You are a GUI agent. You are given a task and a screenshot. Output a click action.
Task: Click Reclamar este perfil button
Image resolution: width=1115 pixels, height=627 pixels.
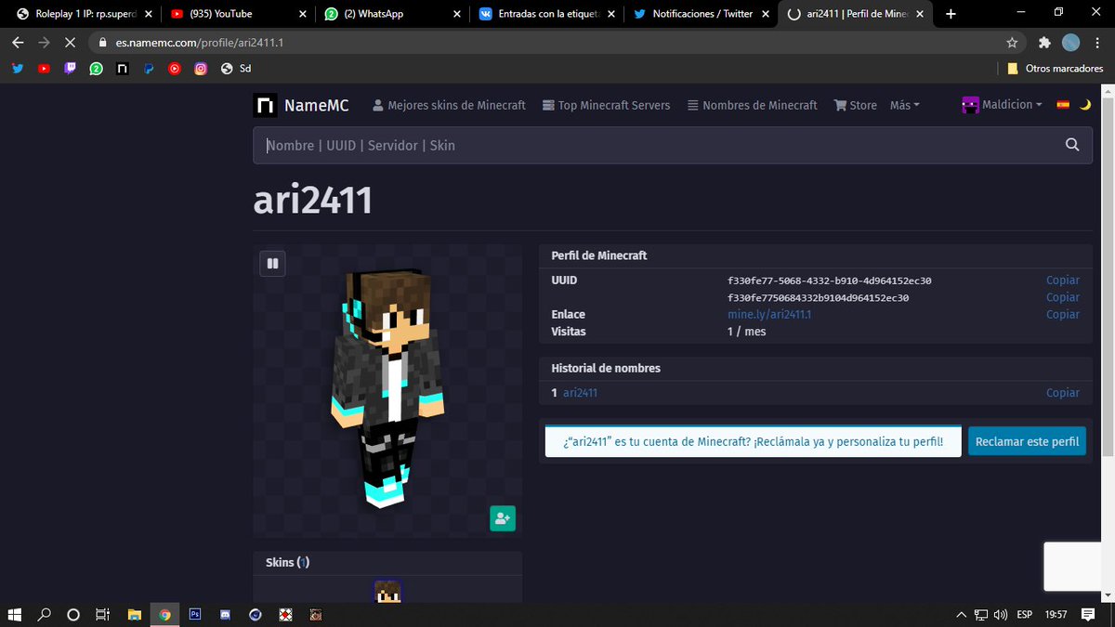click(x=1027, y=441)
